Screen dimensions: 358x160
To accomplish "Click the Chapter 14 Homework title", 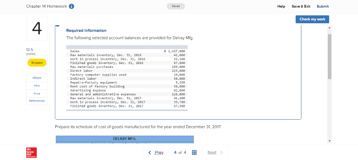I will [46, 6].
